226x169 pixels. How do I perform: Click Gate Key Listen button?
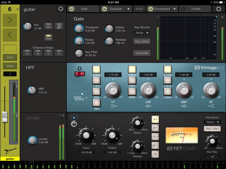tap(142, 41)
